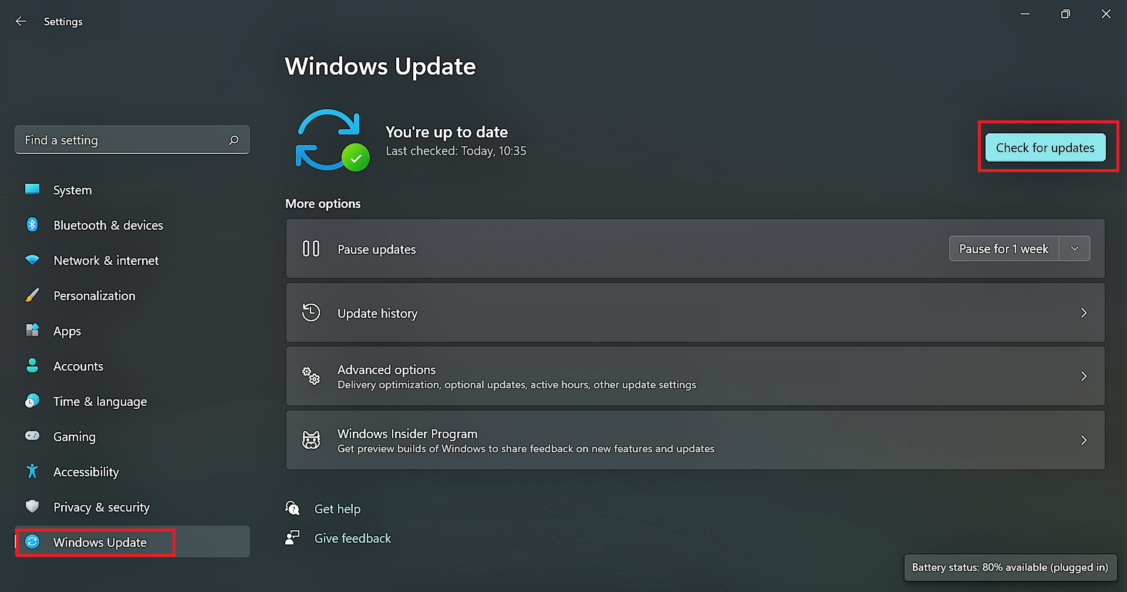Image resolution: width=1127 pixels, height=592 pixels.
Task: Click the Accessibility figure icon
Action: [32, 471]
